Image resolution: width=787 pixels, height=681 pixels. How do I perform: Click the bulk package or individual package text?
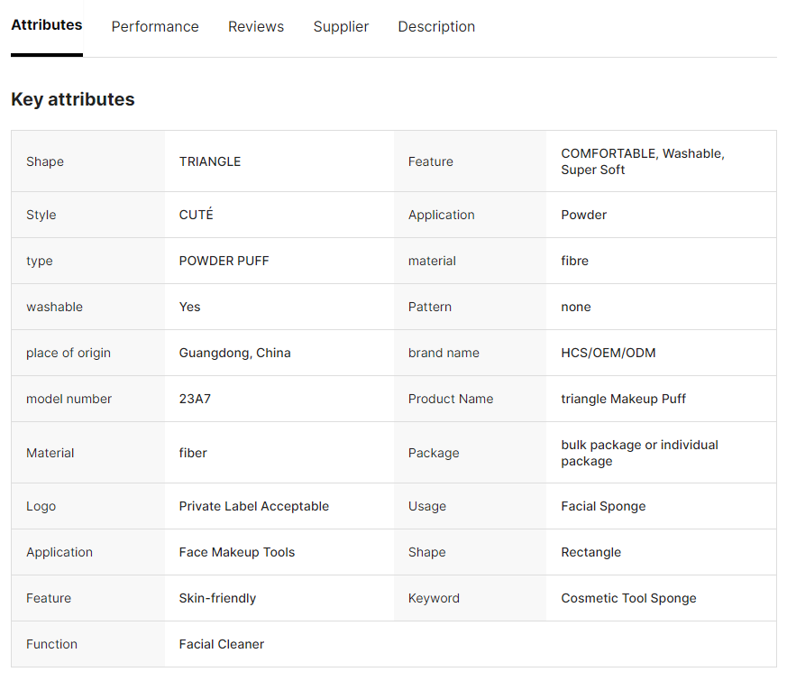coord(639,453)
